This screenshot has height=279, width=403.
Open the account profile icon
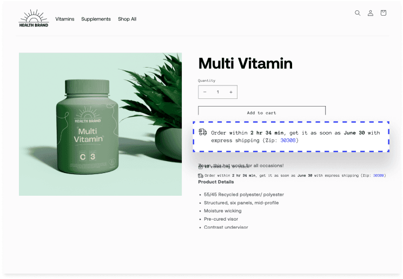(371, 13)
